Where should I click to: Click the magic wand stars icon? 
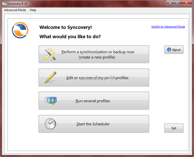point(50,54)
